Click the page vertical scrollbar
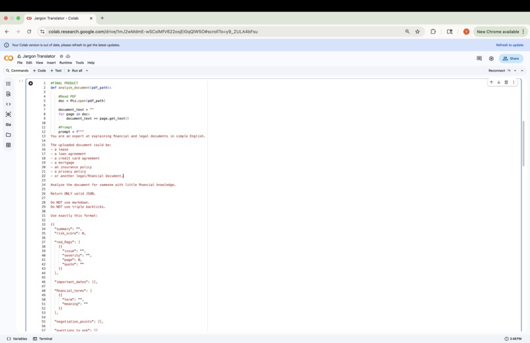Viewport: 530px width, 343px height. (x=523, y=143)
